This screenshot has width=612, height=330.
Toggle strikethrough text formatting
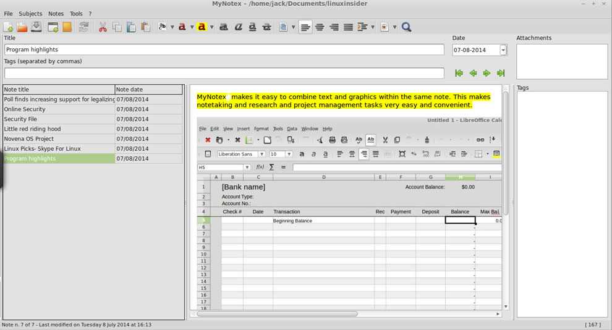coord(267,27)
